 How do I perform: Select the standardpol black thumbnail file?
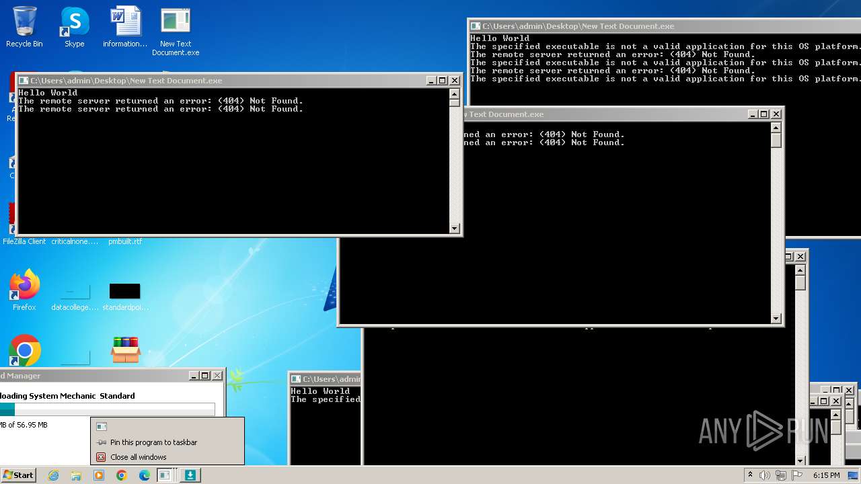pos(125,296)
